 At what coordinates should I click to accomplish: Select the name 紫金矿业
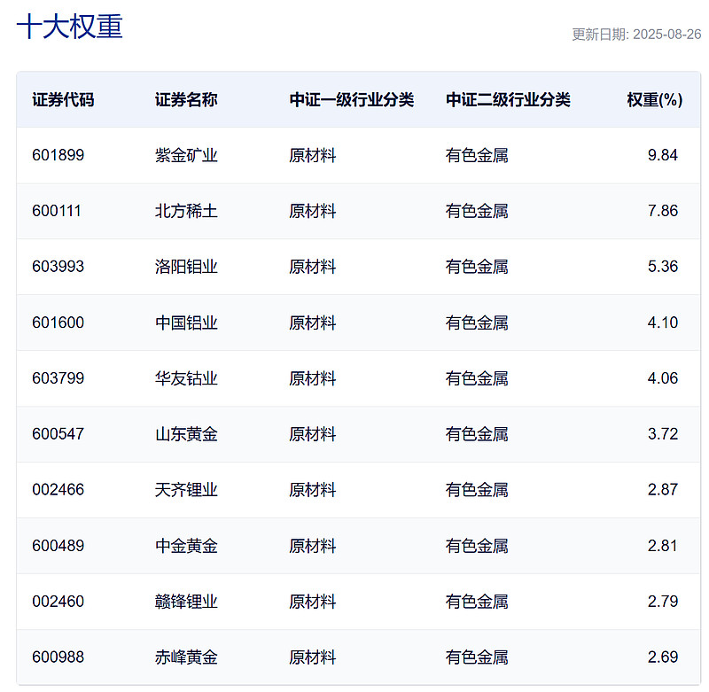(186, 155)
